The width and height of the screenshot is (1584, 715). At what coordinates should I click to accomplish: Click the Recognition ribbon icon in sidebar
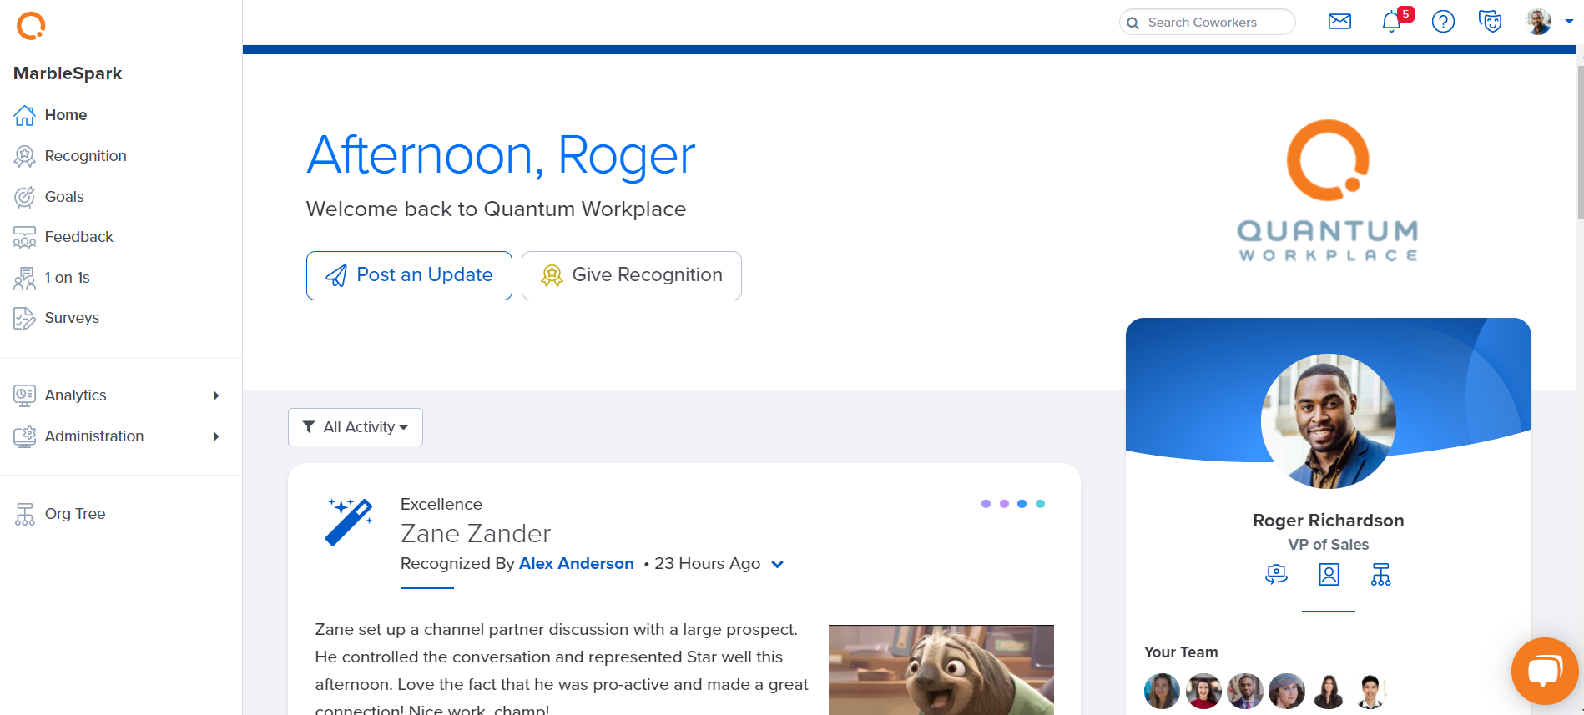pyautogui.click(x=24, y=156)
